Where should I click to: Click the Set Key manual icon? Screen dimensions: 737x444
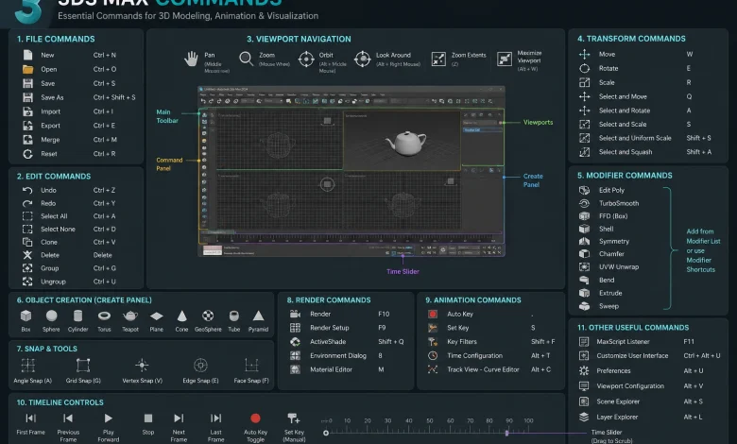293,418
